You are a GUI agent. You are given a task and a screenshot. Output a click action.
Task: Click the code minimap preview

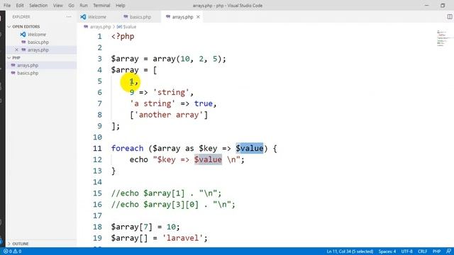pos(443,38)
